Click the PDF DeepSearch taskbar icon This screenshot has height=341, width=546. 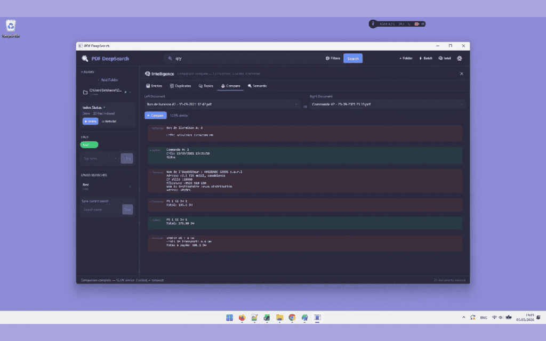pos(317,318)
